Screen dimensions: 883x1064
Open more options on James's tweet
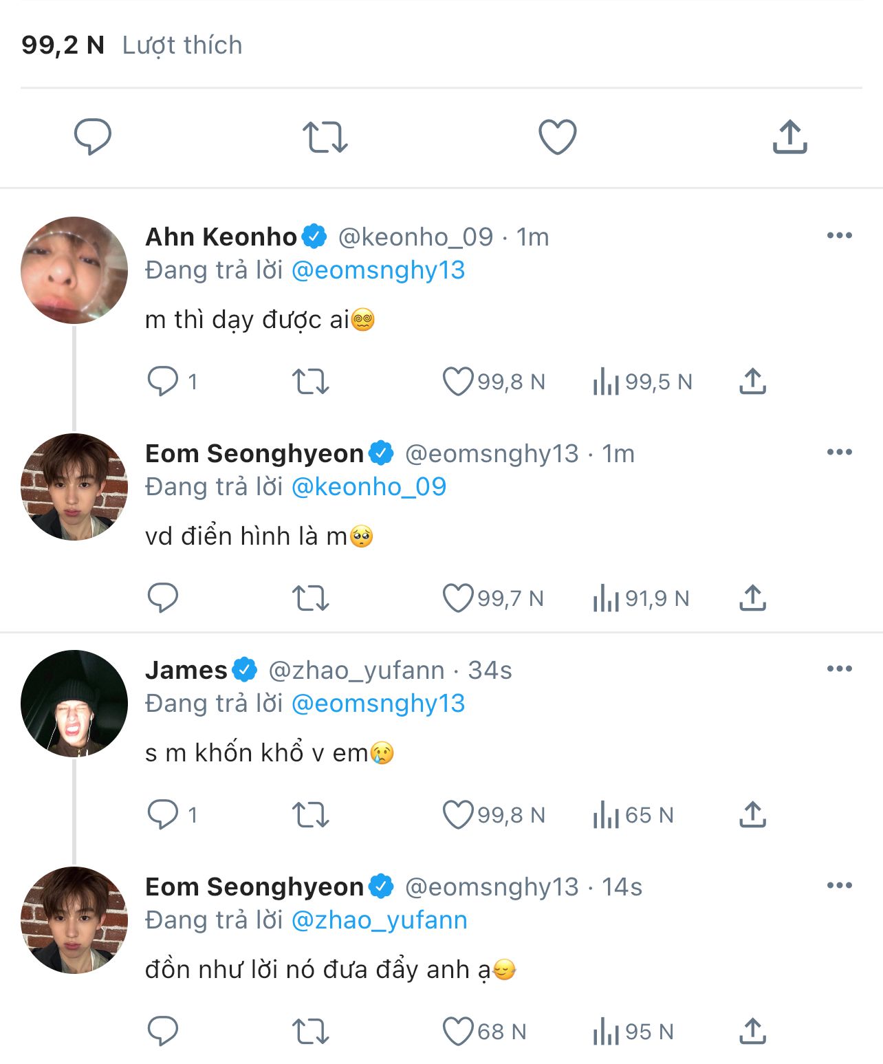tap(839, 669)
